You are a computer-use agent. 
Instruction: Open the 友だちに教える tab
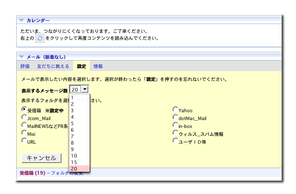point(53,66)
